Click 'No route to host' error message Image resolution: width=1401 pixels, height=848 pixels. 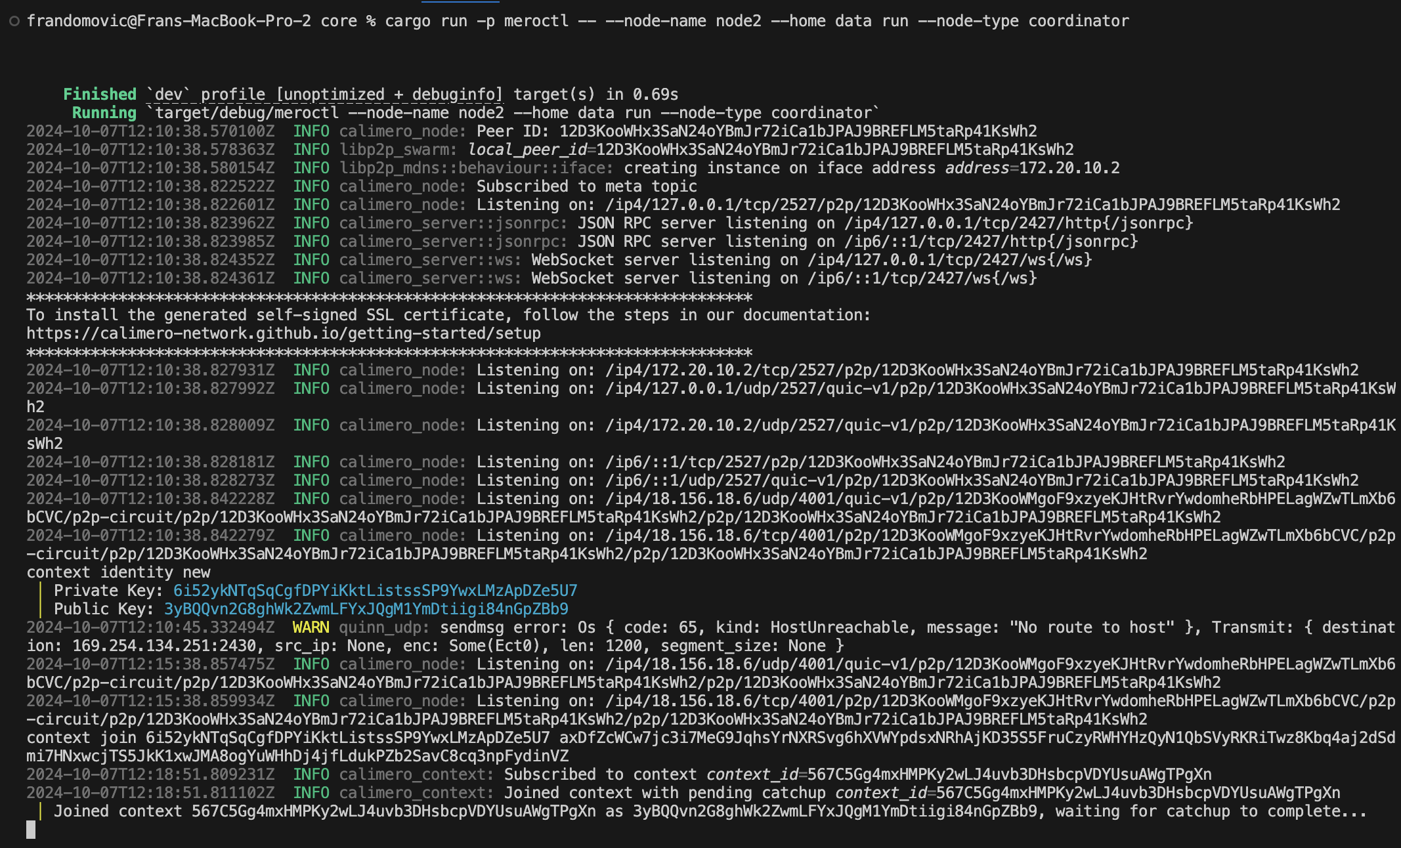(x=1092, y=627)
